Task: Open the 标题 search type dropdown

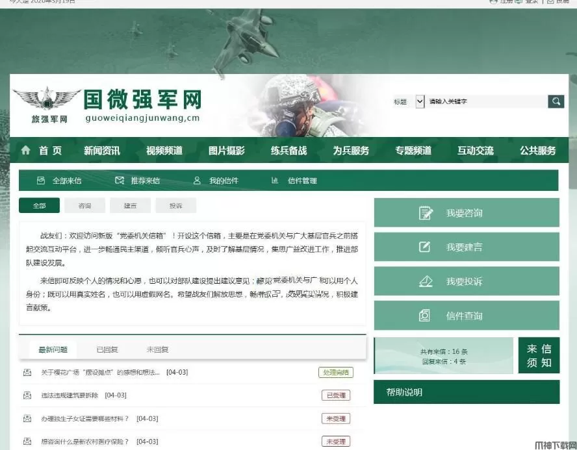Action: (x=420, y=101)
